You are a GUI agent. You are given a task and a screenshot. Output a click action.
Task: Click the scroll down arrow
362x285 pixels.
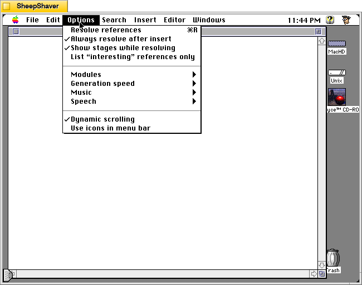pos(321,265)
